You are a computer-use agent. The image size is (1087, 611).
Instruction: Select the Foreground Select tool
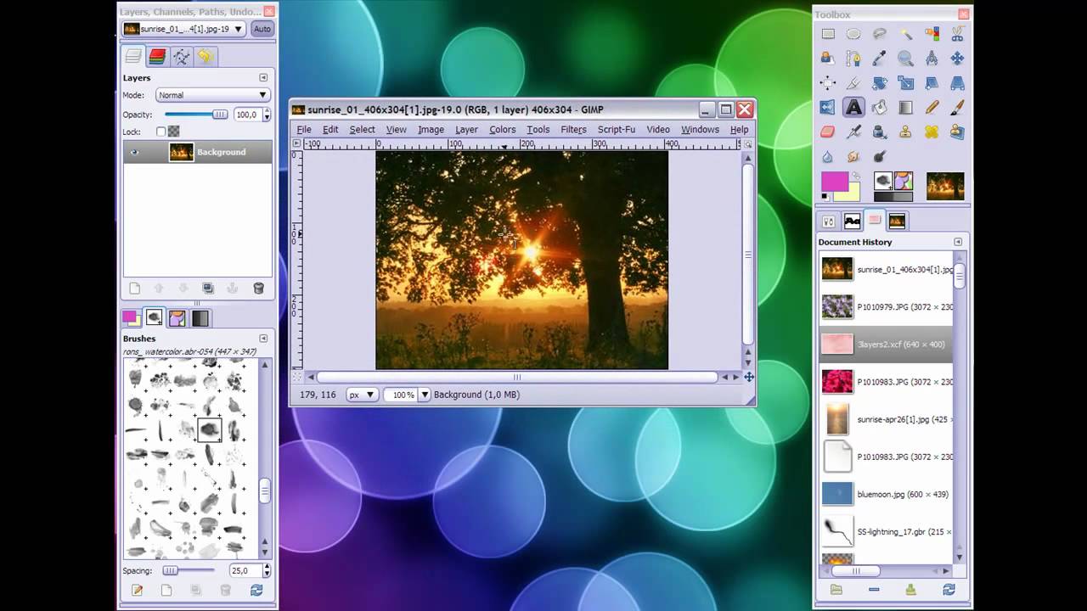click(828, 59)
